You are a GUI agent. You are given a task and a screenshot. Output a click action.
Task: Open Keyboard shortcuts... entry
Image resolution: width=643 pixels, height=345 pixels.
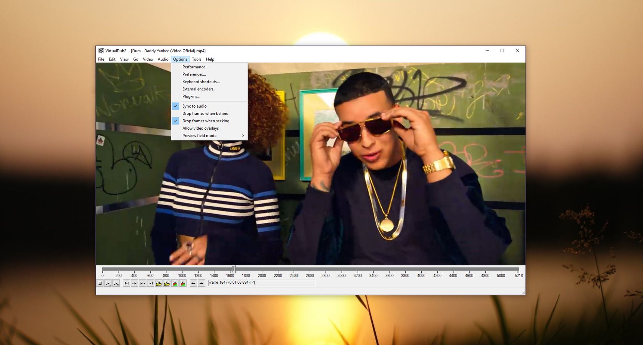point(209,82)
